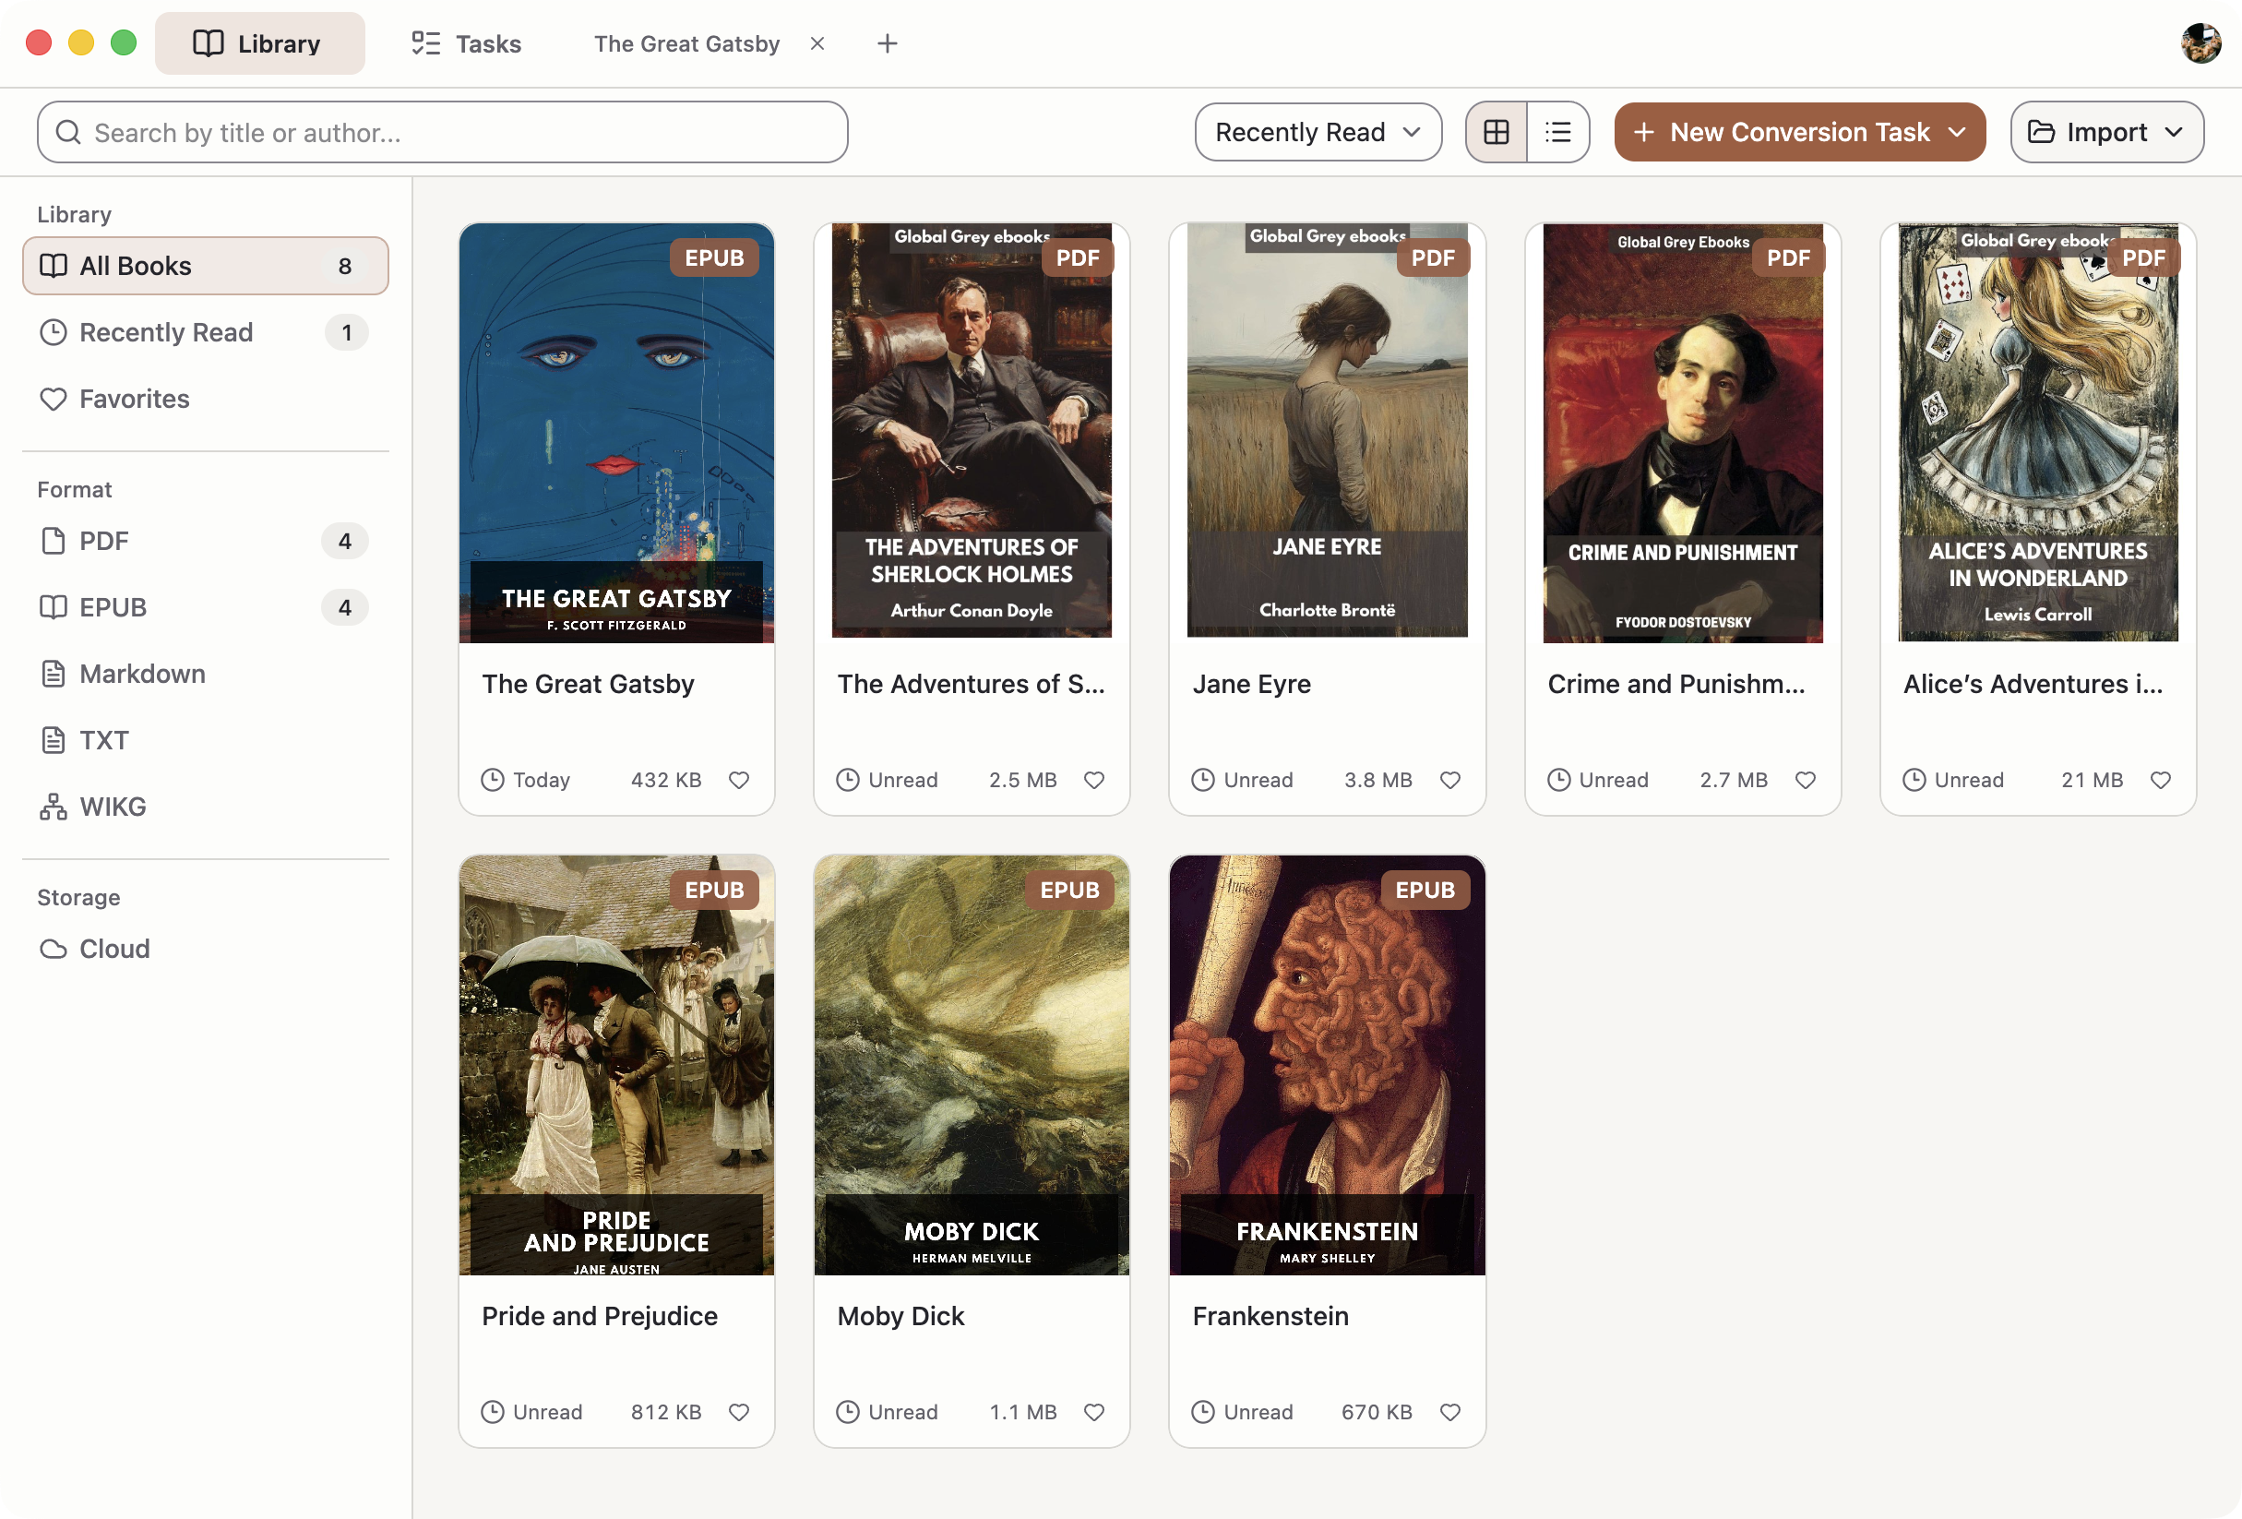Select All Books in sidebar

point(206,266)
